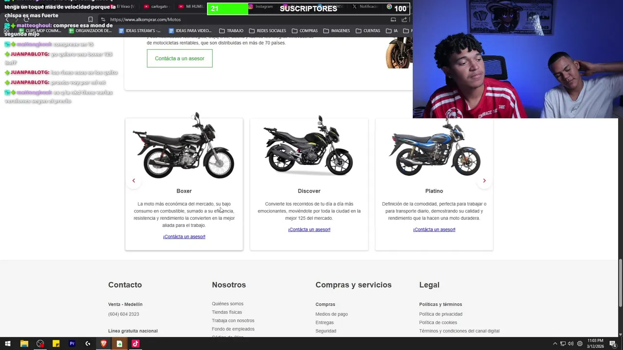623x350 pixels.
Task: Expand the TRABAJO bookmarks folder
Action: click(231, 31)
